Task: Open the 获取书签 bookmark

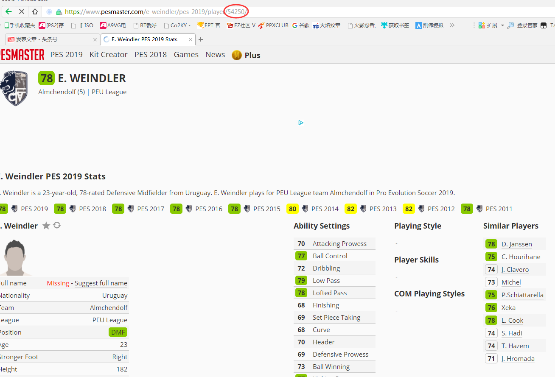Action: tap(395, 25)
